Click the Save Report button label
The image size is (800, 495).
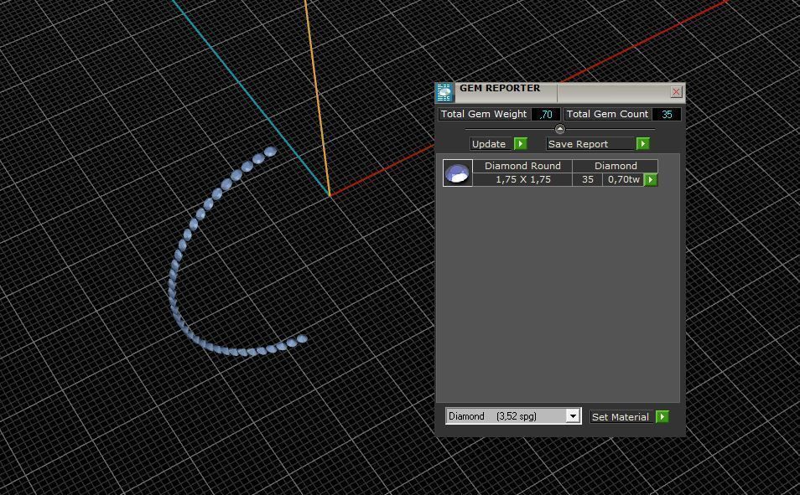590,144
